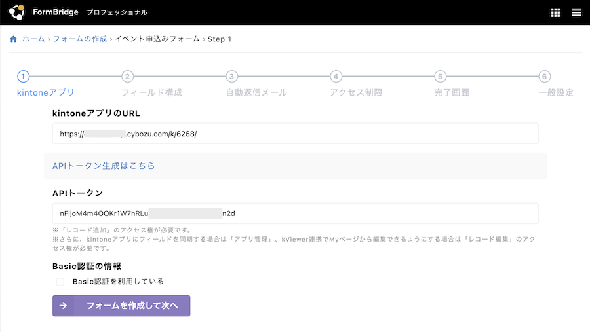Open the hamburger menu icon
The image size is (590, 332).
(576, 12)
